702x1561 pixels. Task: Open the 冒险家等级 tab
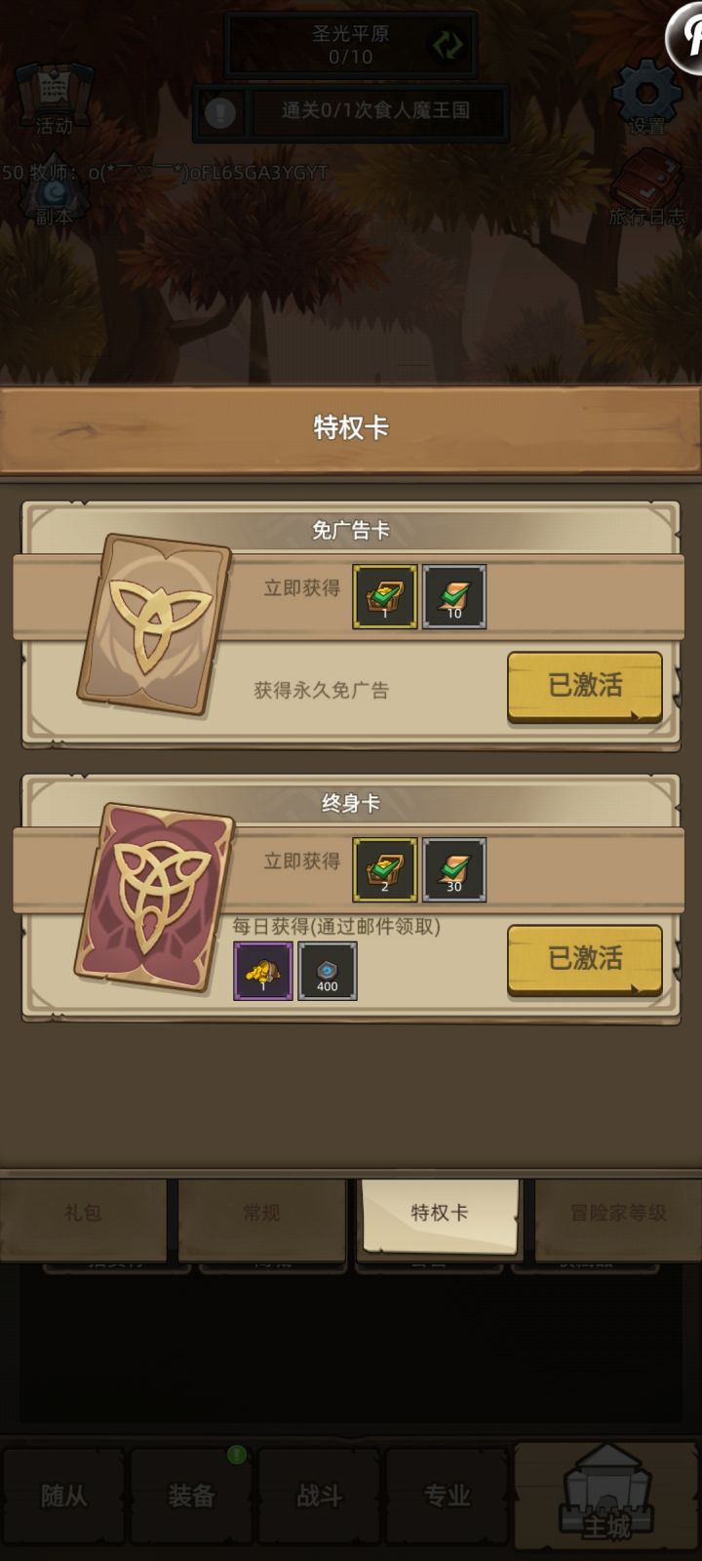618,1216
